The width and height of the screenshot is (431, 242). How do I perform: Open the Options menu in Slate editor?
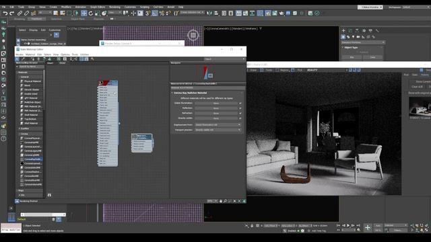(65, 54)
